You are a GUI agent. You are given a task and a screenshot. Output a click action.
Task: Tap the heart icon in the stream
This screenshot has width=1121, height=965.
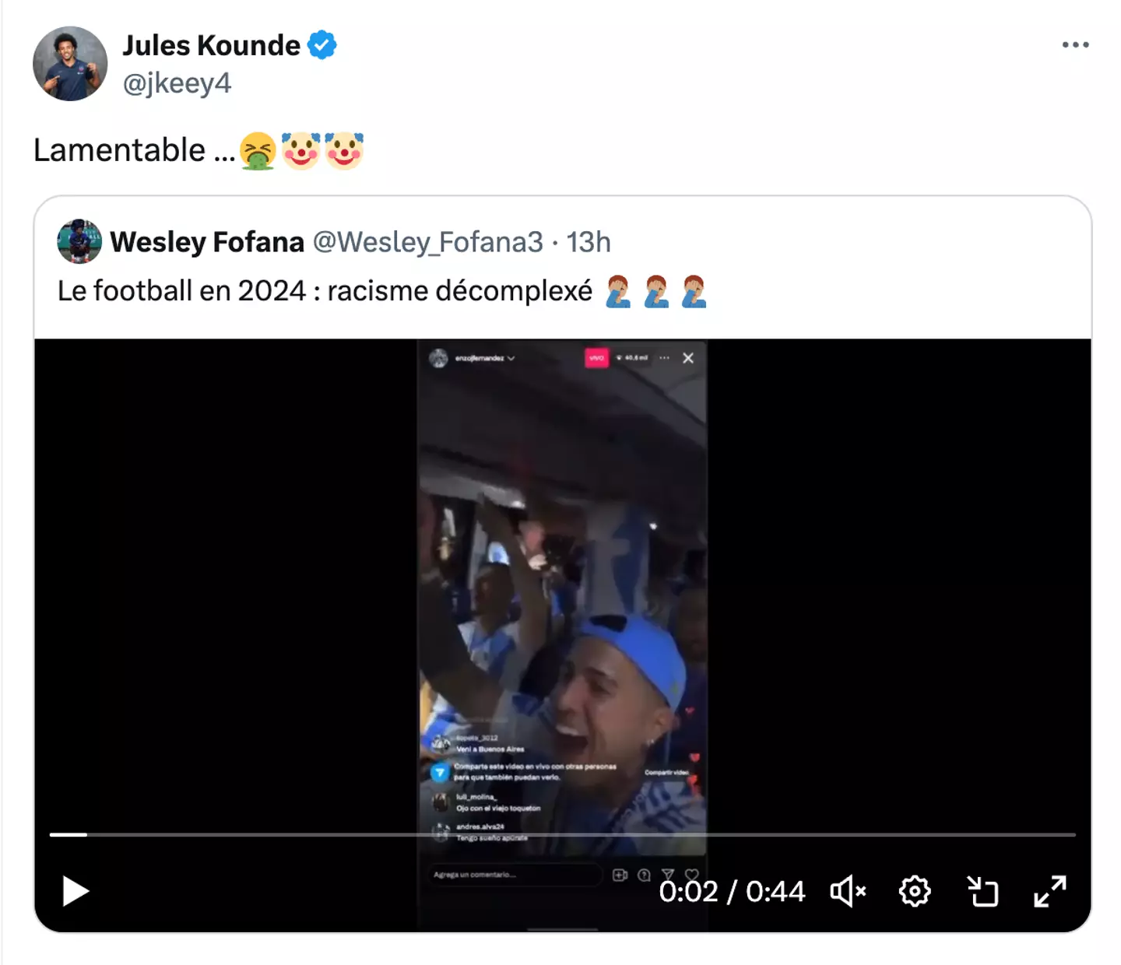click(x=692, y=875)
